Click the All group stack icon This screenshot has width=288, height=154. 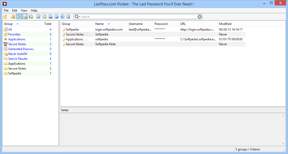(x=6, y=29)
